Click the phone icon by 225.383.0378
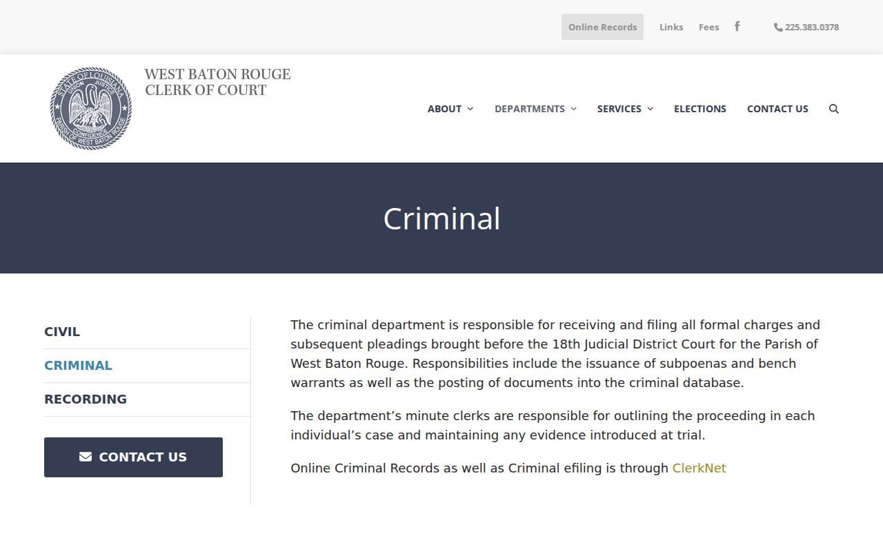This screenshot has height=551, width=883. click(778, 28)
